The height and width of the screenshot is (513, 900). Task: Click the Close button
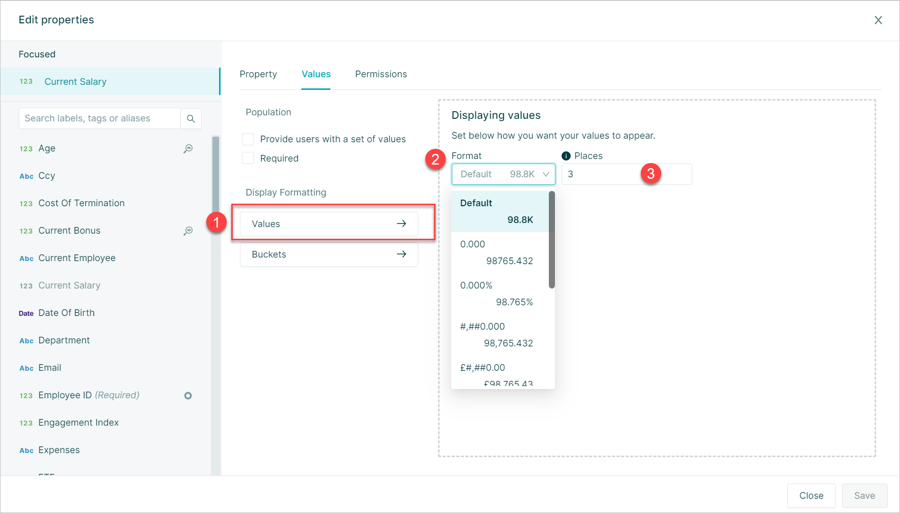(811, 496)
